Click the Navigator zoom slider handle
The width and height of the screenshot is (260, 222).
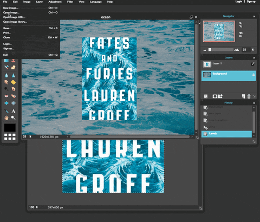point(210,50)
